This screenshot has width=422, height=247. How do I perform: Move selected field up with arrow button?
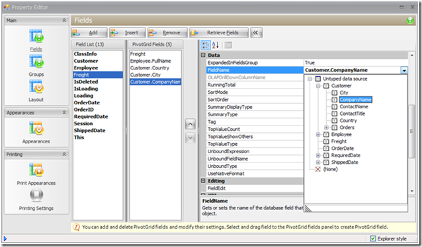[190, 124]
